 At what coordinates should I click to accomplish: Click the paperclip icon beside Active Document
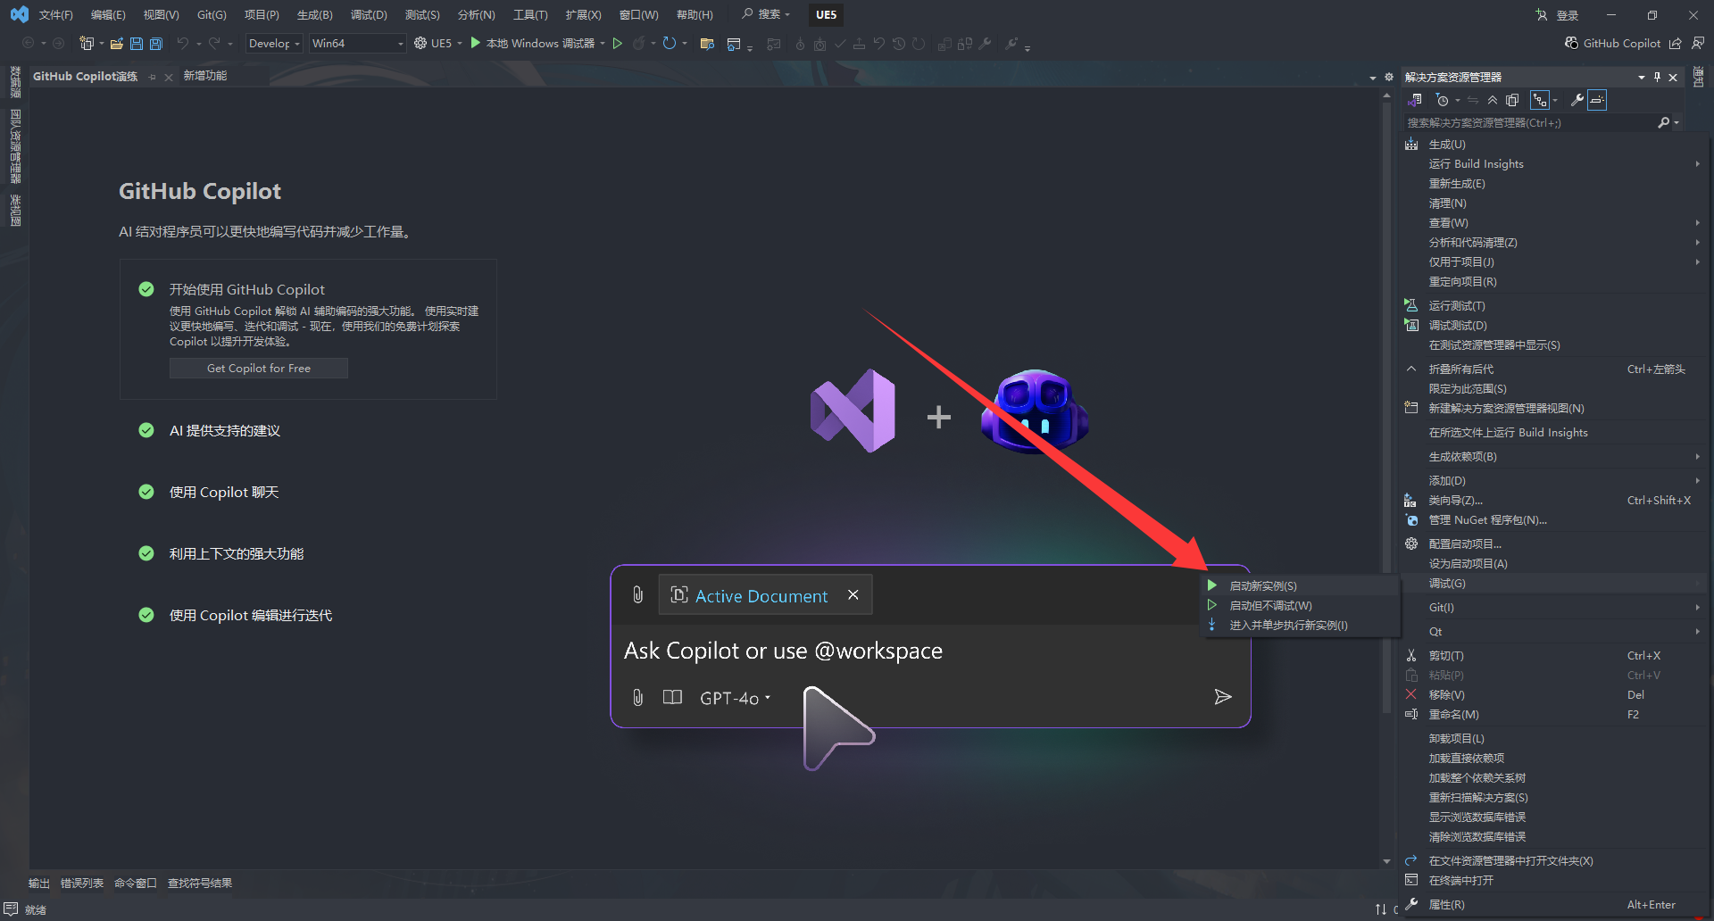coord(637,594)
